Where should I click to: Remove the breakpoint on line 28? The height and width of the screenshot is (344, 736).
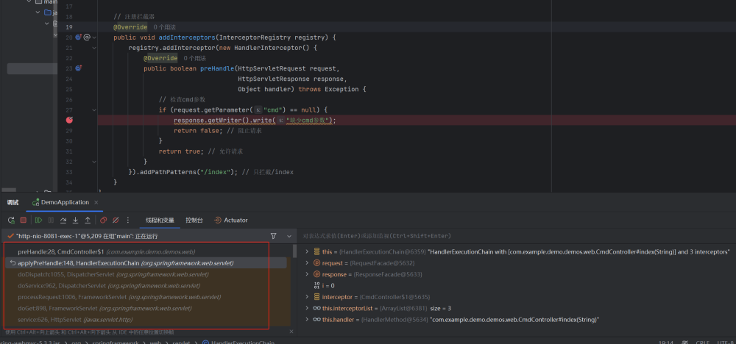tap(69, 120)
